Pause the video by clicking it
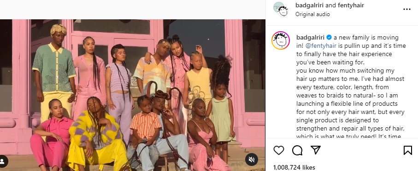Image resolution: width=418 pixels, height=171 pixels. [x=132, y=95]
